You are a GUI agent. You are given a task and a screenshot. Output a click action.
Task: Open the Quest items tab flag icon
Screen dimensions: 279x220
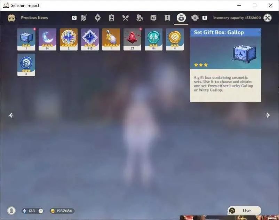pyautogui.click(x=167, y=18)
